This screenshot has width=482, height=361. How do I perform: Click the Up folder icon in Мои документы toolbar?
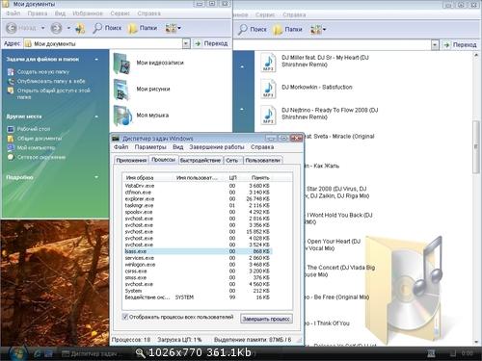pos(80,28)
